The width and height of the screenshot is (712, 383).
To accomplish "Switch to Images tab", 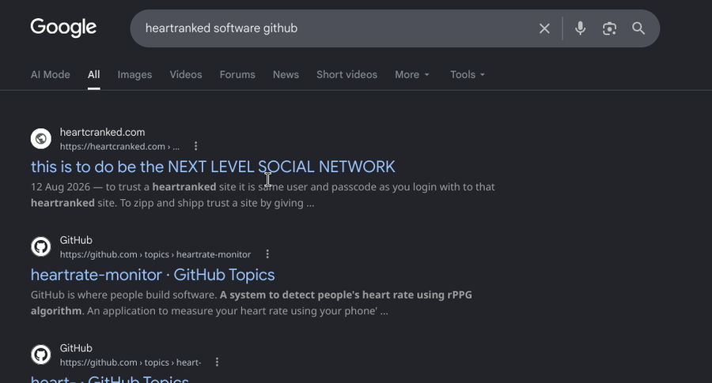I will (x=134, y=75).
